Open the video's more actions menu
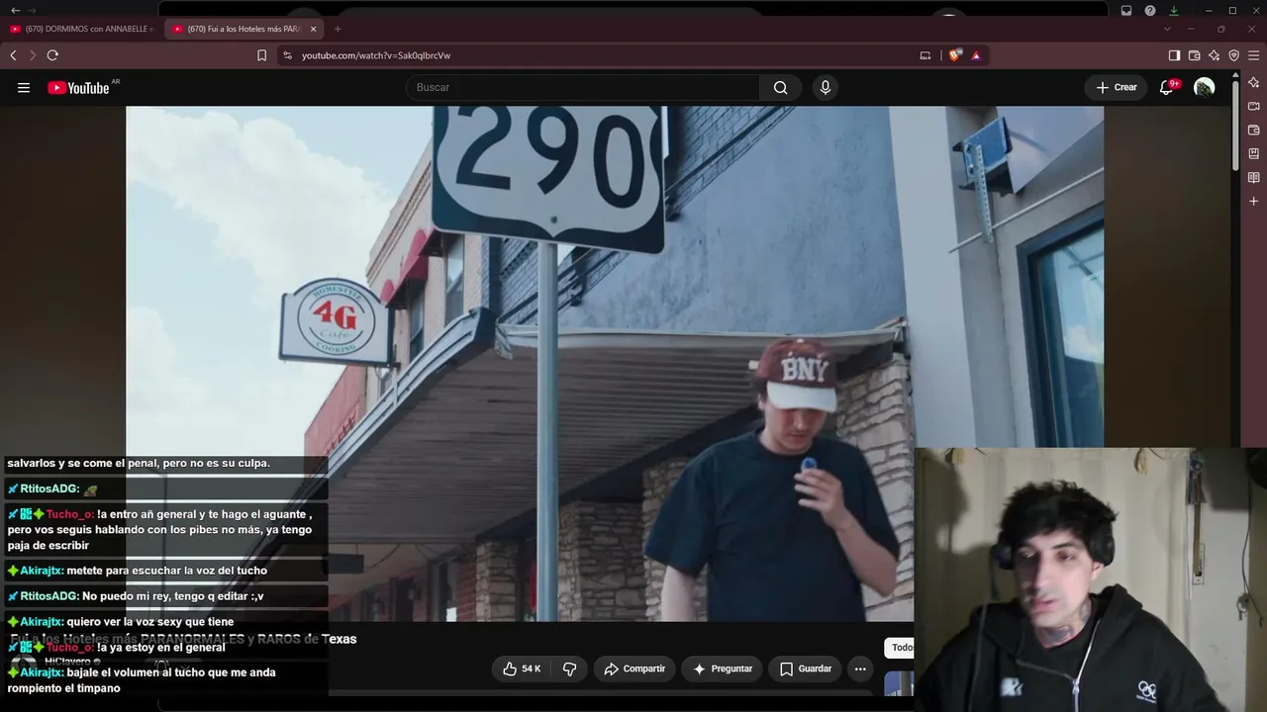1267x712 pixels. pyautogui.click(x=860, y=669)
